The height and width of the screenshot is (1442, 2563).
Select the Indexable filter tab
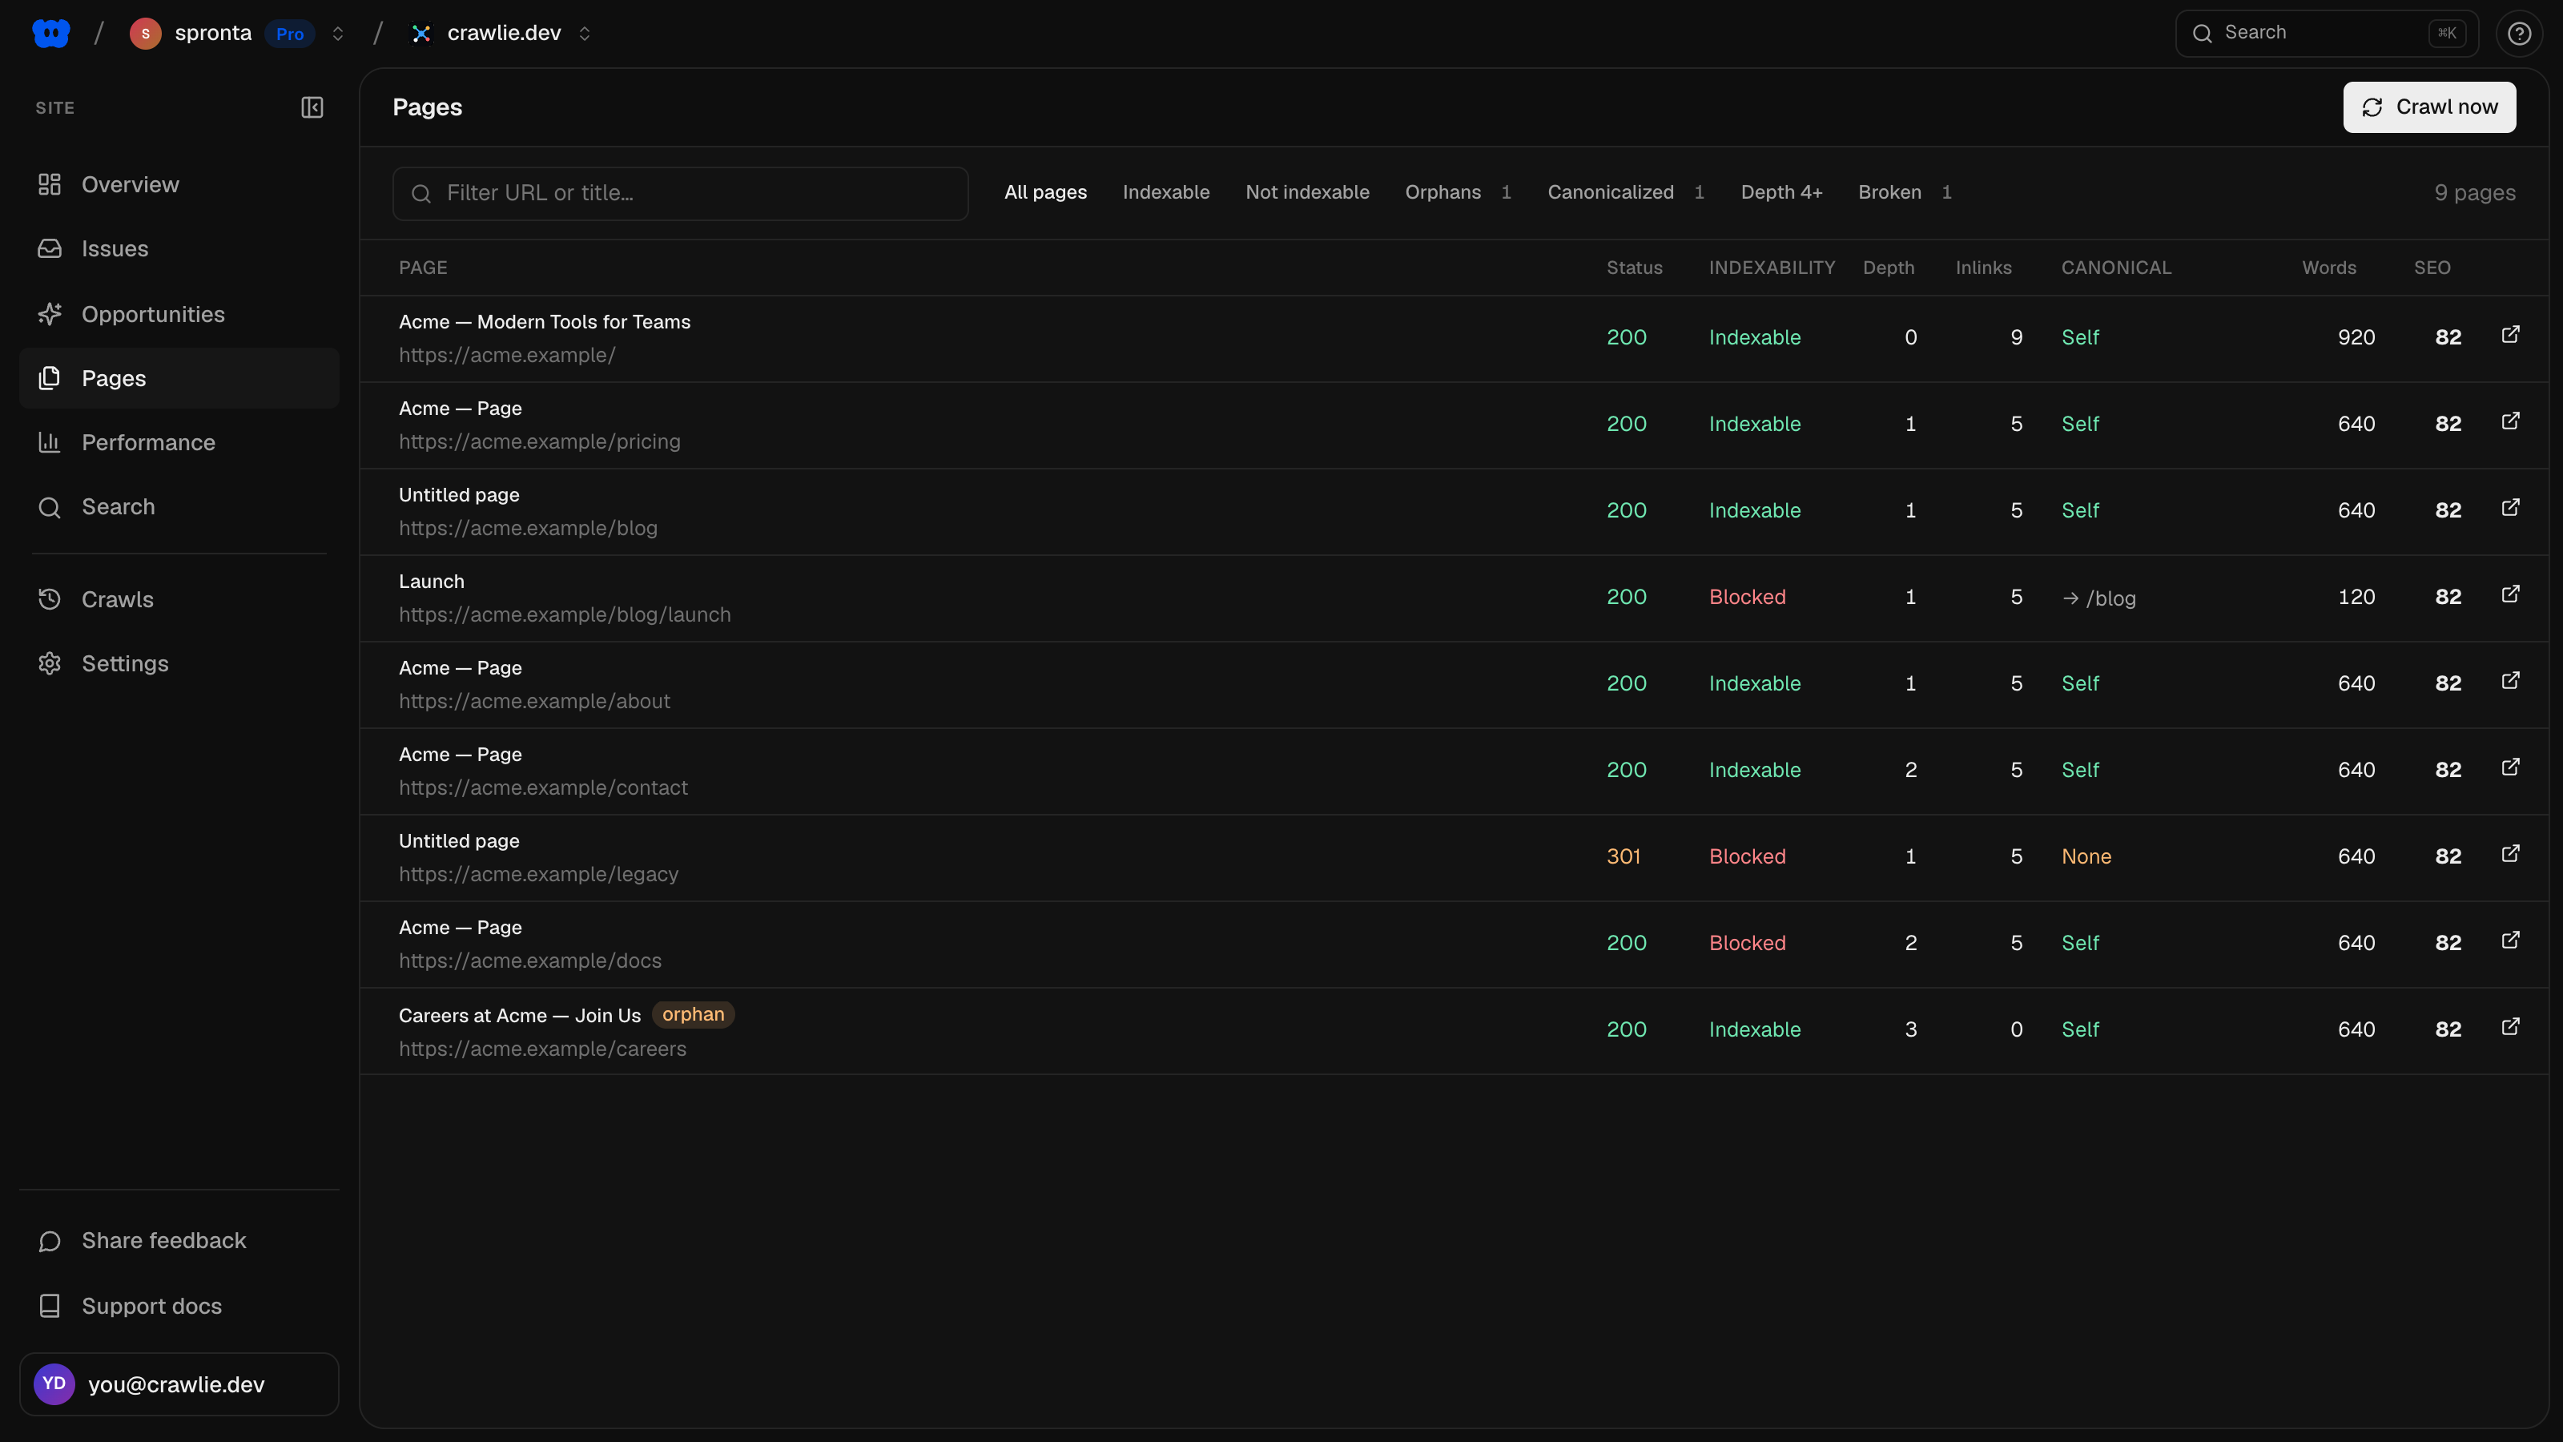pyautogui.click(x=1165, y=192)
